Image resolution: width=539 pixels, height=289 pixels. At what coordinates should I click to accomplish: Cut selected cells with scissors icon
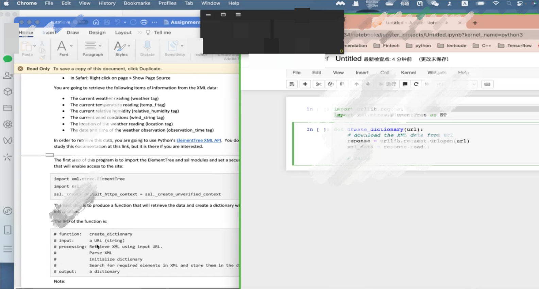(x=319, y=84)
